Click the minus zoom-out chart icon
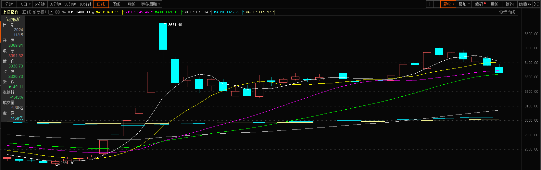The height and width of the screenshot is (170, 541). pos(437,4)
